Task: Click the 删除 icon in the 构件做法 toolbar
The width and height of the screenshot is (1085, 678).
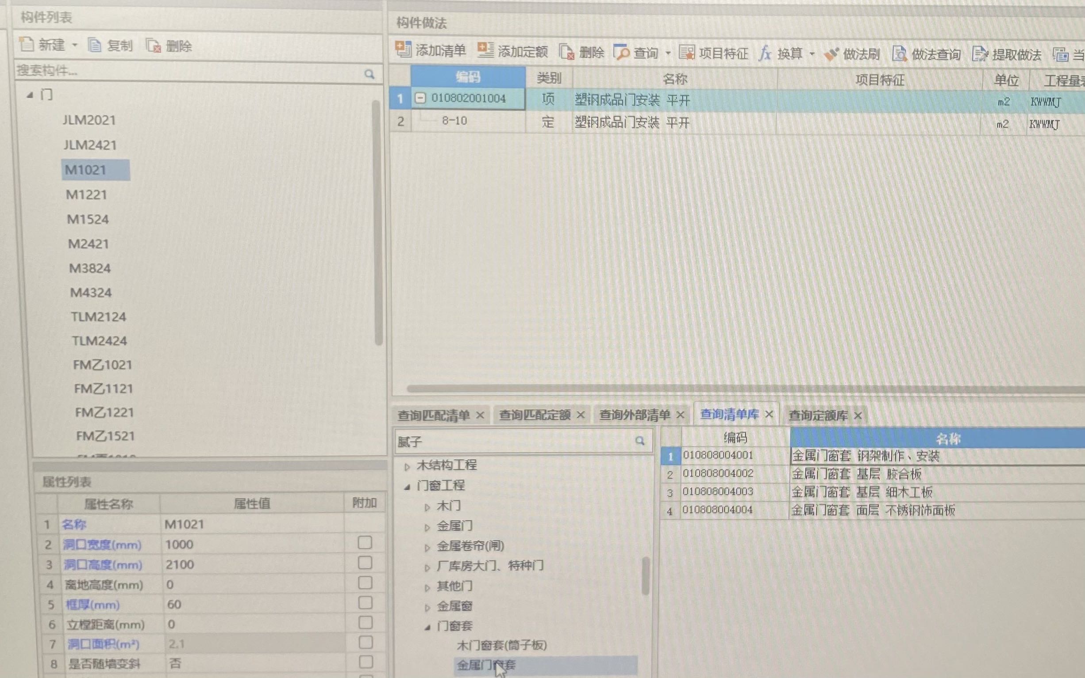Action: (x=566, y=52)
